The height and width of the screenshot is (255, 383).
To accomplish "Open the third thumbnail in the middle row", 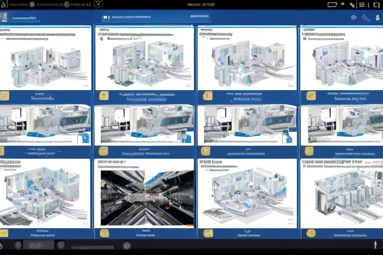I will coord(248,125).
